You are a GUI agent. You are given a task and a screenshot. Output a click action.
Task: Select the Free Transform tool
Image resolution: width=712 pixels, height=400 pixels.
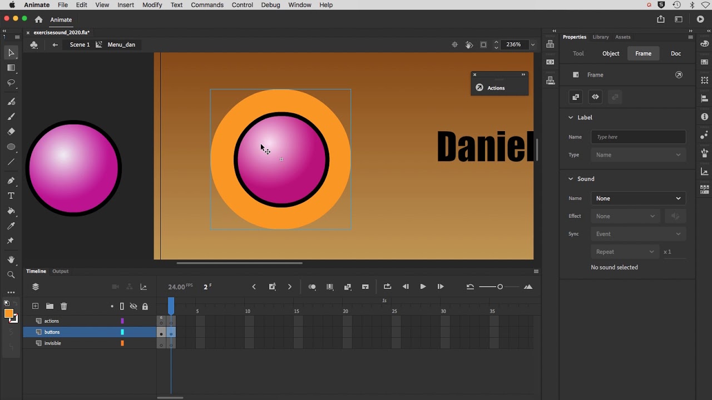(x=11, y=68)
